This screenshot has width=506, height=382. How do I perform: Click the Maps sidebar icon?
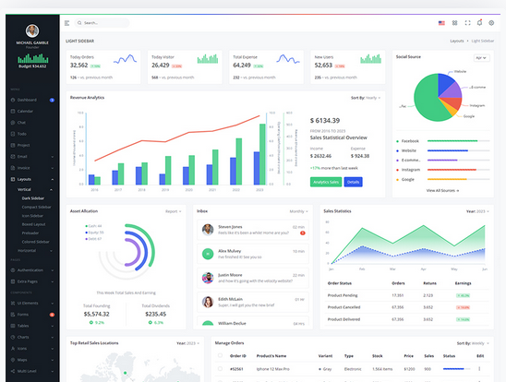click(x=13, y=360)
